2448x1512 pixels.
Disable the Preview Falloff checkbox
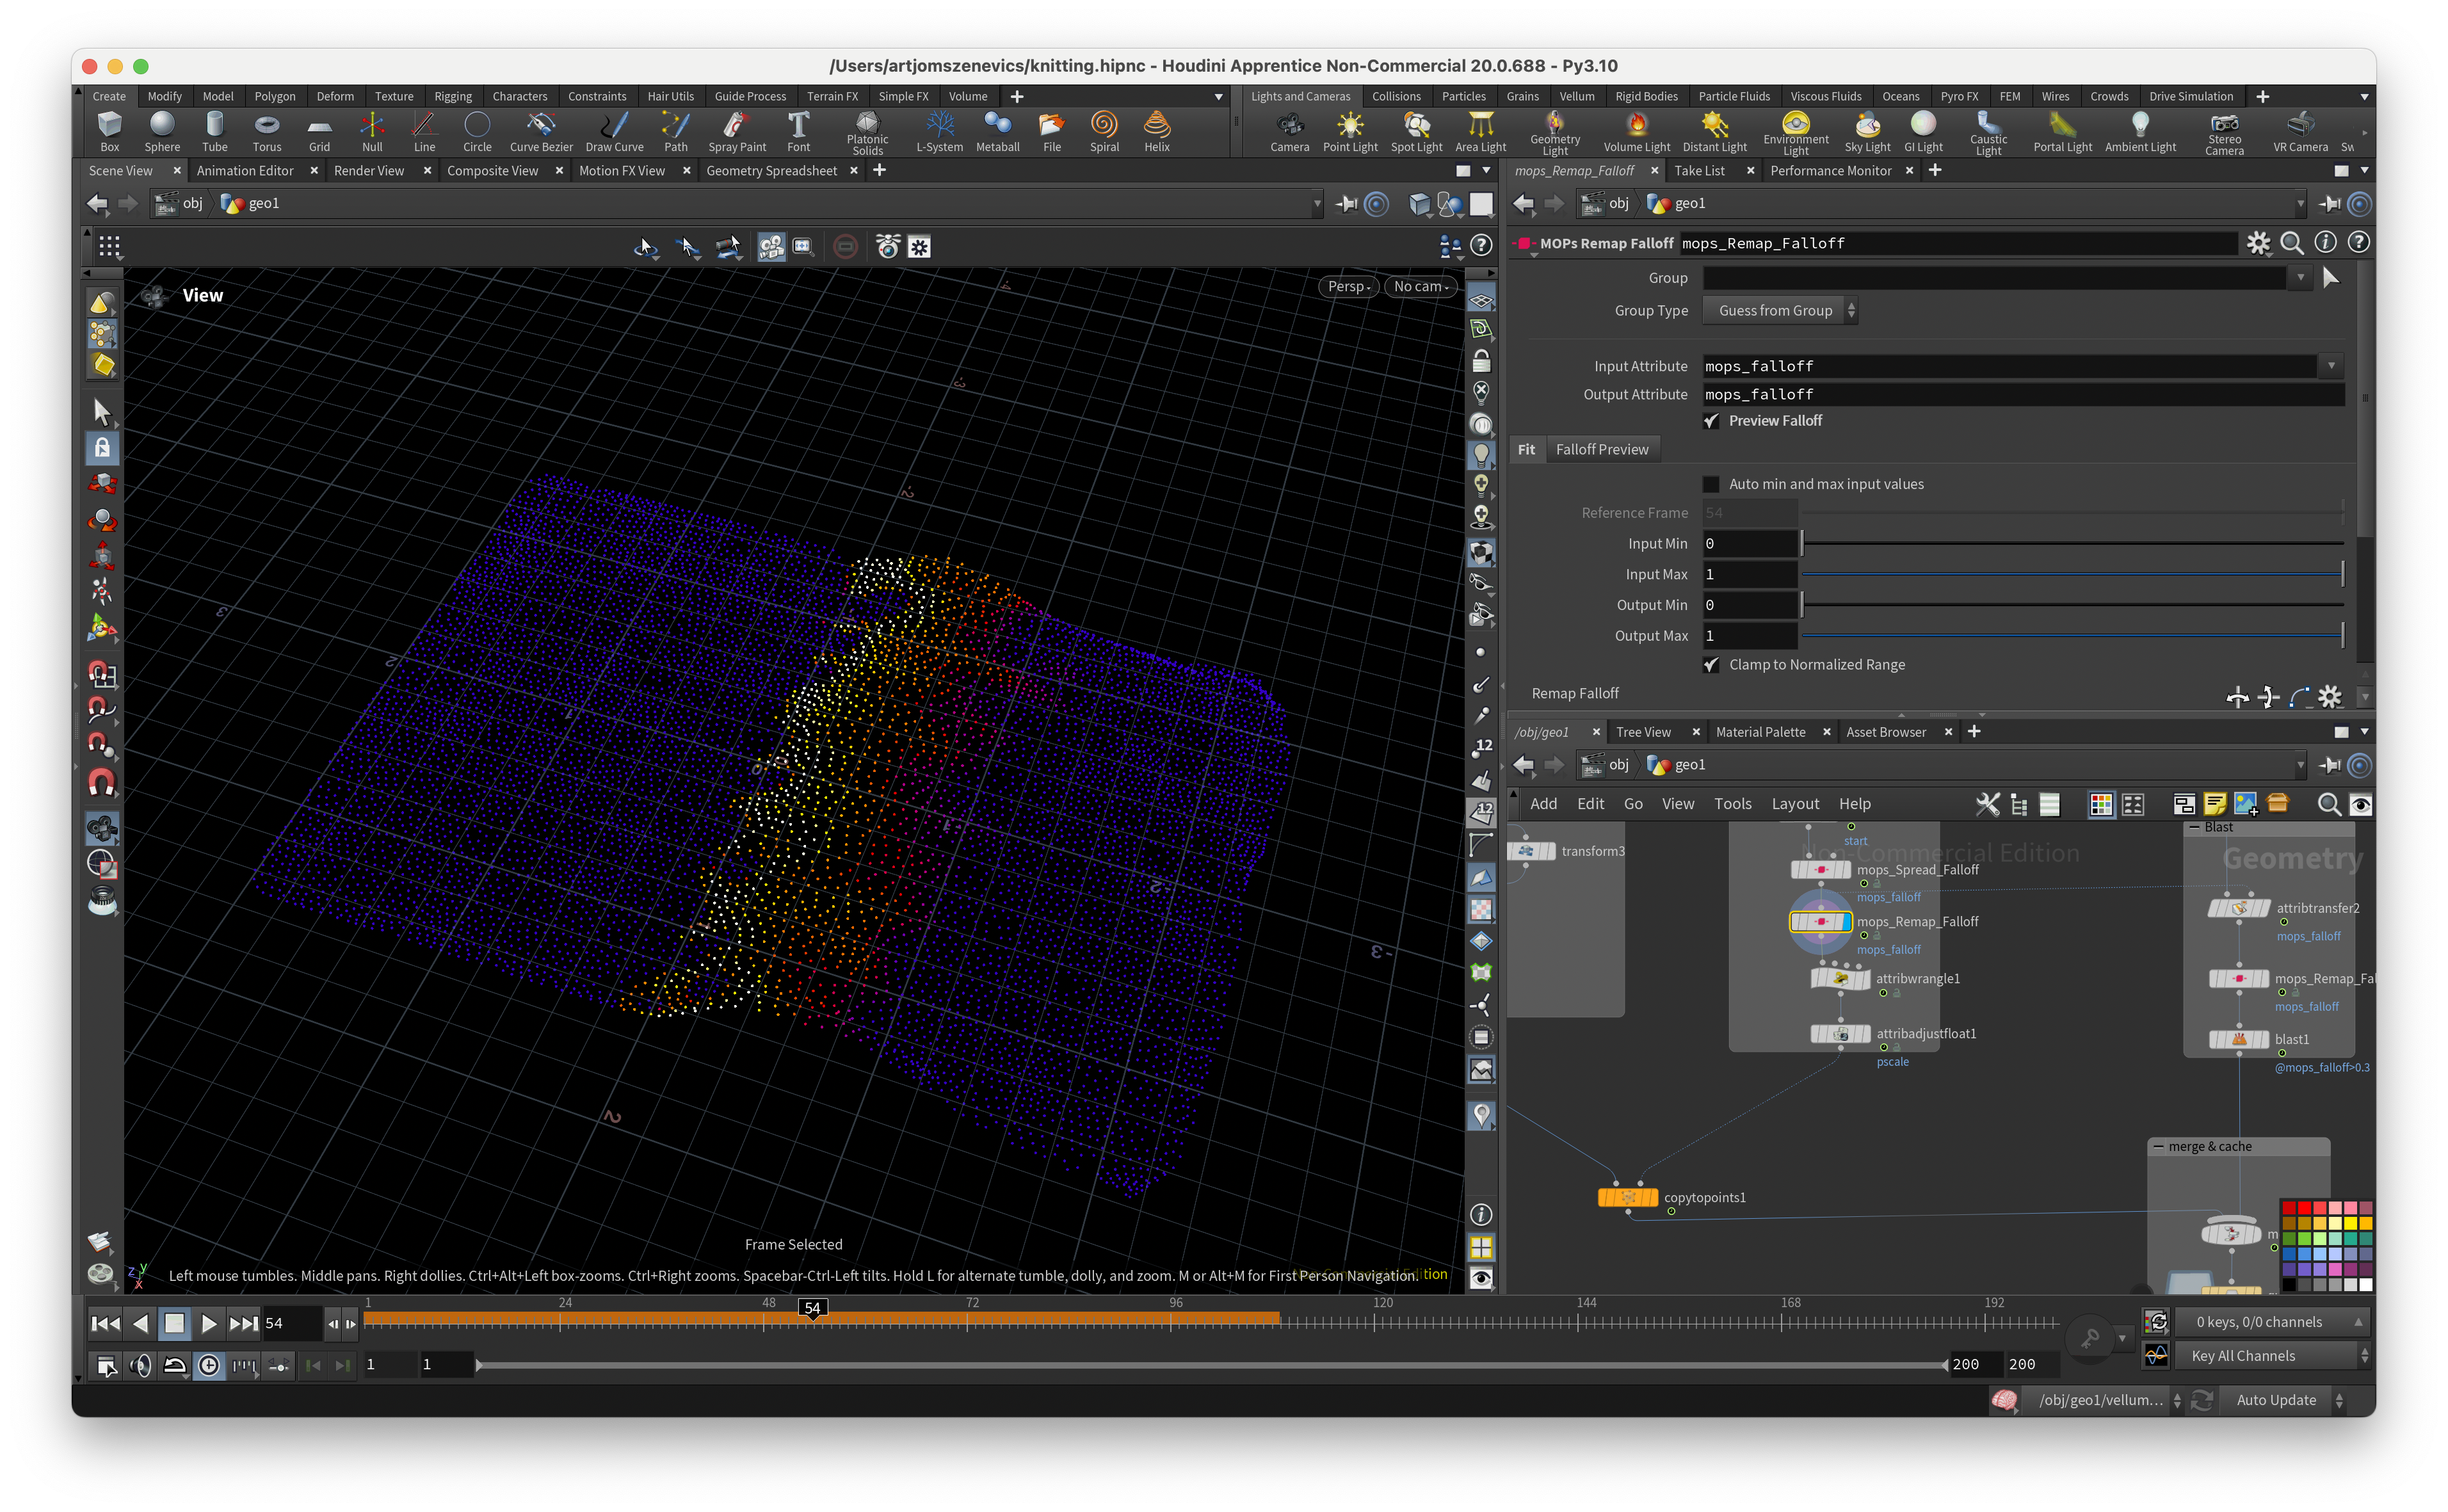[x=1711, y=421]
